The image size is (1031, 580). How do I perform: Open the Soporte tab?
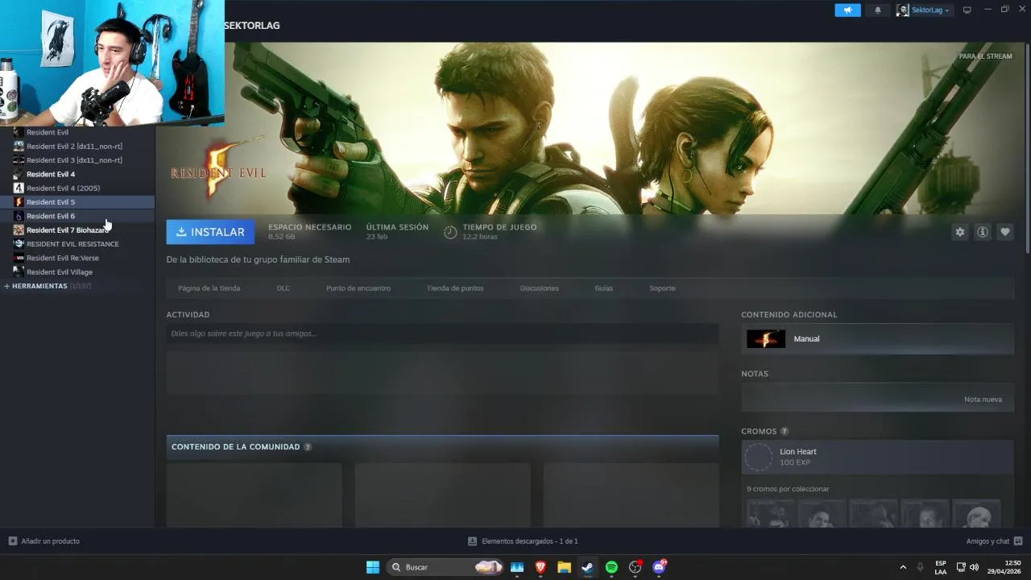[x=662, y=288]
